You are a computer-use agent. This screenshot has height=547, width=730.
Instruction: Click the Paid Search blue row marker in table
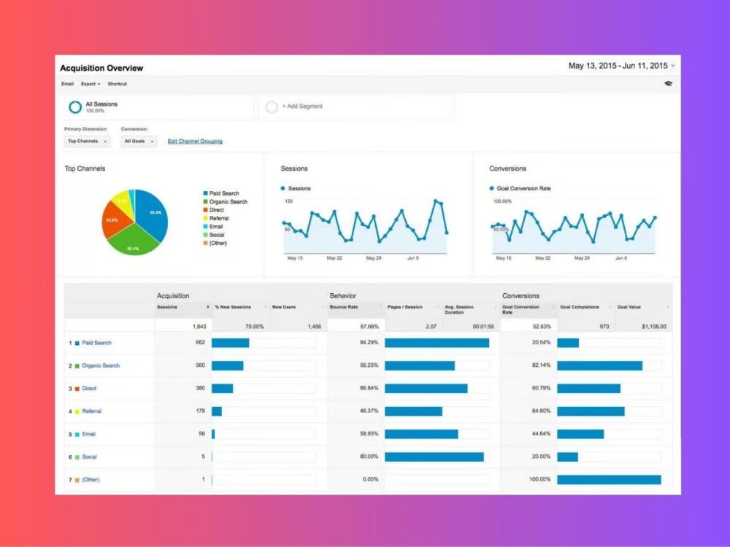[x=77, y=344]
